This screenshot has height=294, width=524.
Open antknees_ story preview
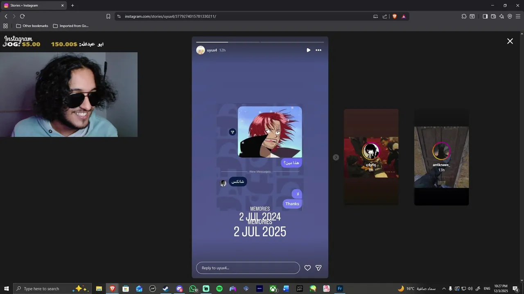pos(441,157)
